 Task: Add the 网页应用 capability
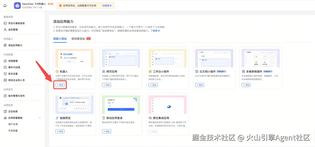[106, 85]
